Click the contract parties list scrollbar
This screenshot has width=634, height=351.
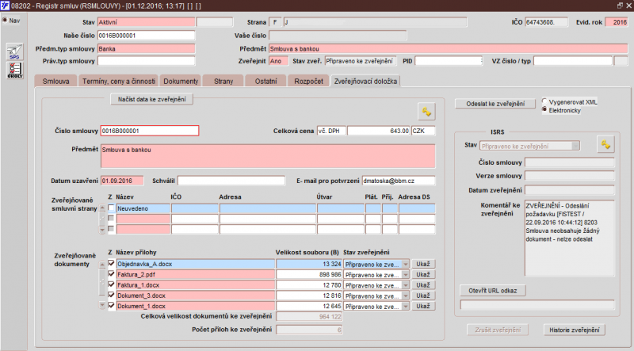(x=102, y=219)
